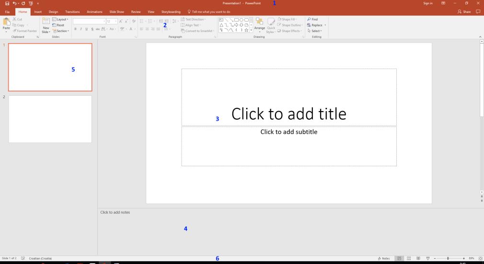Insert a New Slide using the icon
The height and width of the screenshot is (264, 484).
coord(46,21)
